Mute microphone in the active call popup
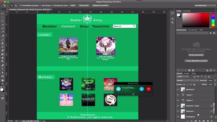Viewport: 217px width, 122px height. point(141,89)
